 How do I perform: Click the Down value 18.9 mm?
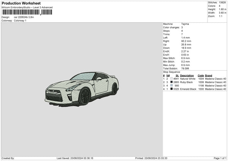click(x=186, y=48)
